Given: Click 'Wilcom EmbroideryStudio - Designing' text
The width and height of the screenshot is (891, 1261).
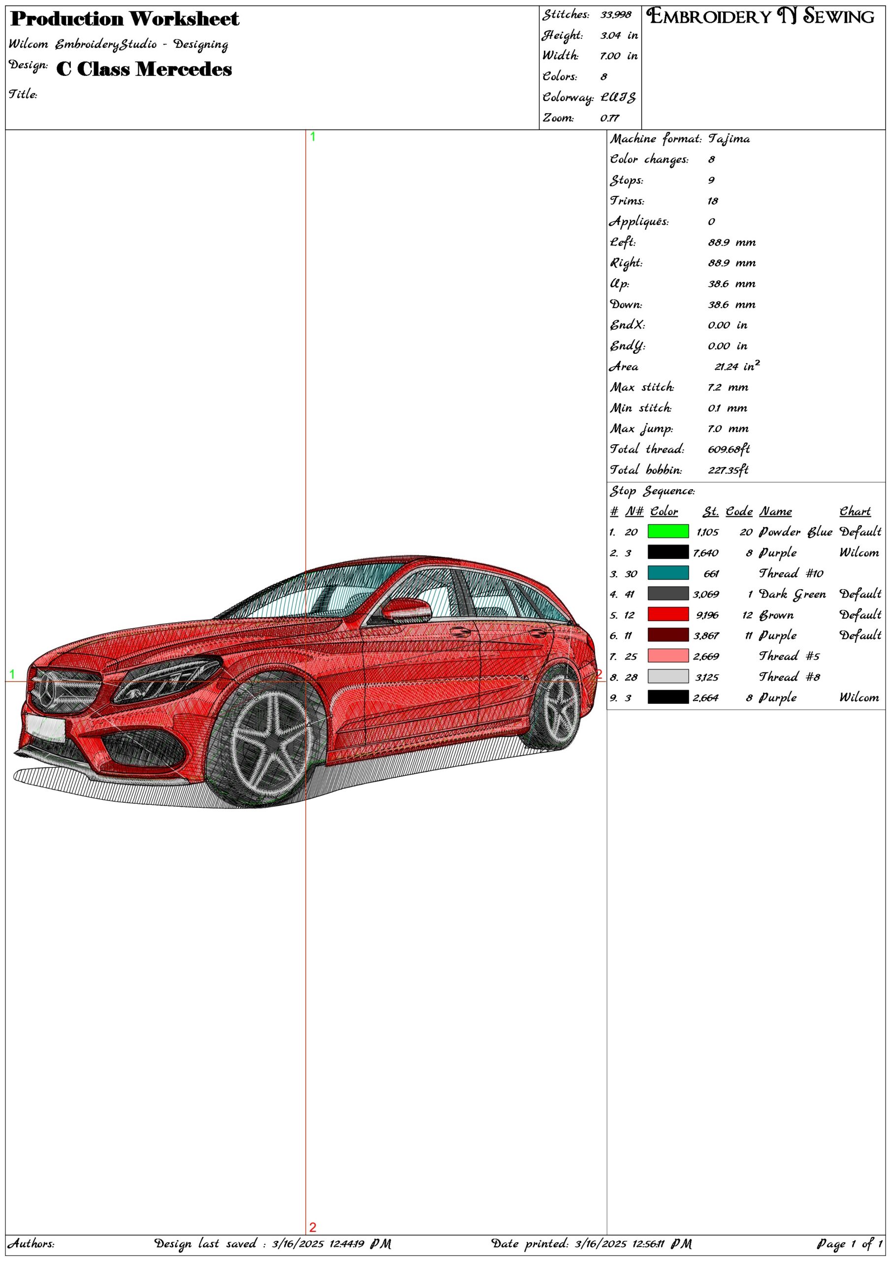Looking at the screenshot, I should click(118, 44).
